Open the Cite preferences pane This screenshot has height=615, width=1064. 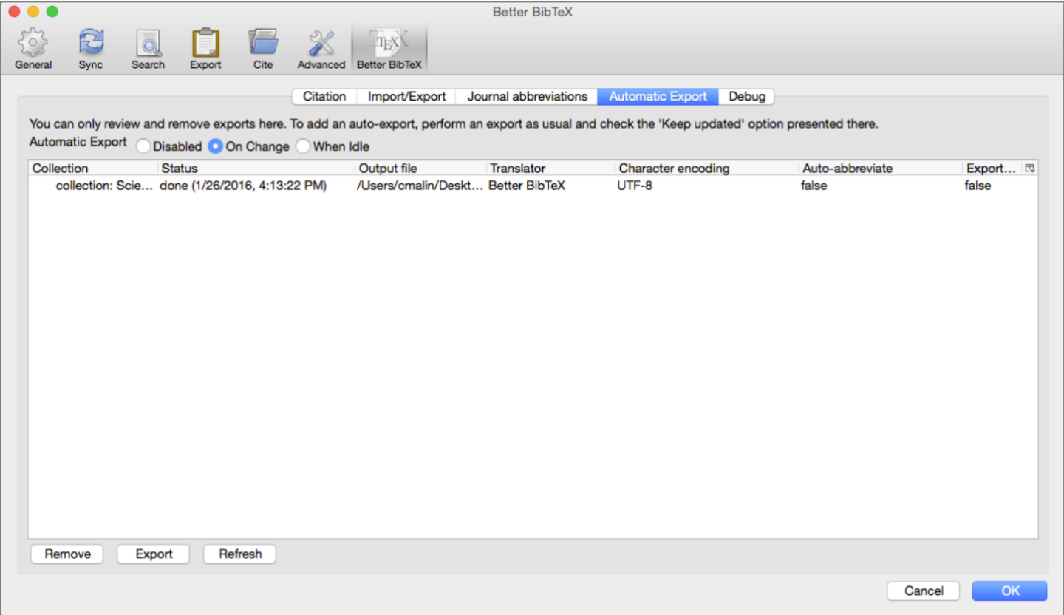[263, 49]
